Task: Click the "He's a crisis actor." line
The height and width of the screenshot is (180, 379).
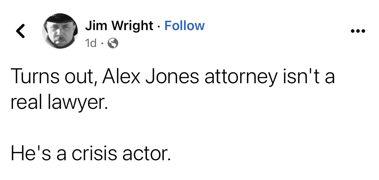Action: 91,153
